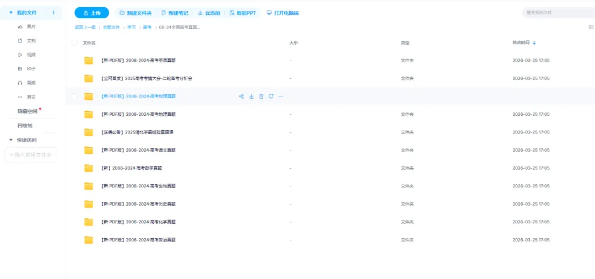Open folder name 【全网首发】2025高考考情大会-二轮备考分析会
595x279 pixels.
pos(147,79)
